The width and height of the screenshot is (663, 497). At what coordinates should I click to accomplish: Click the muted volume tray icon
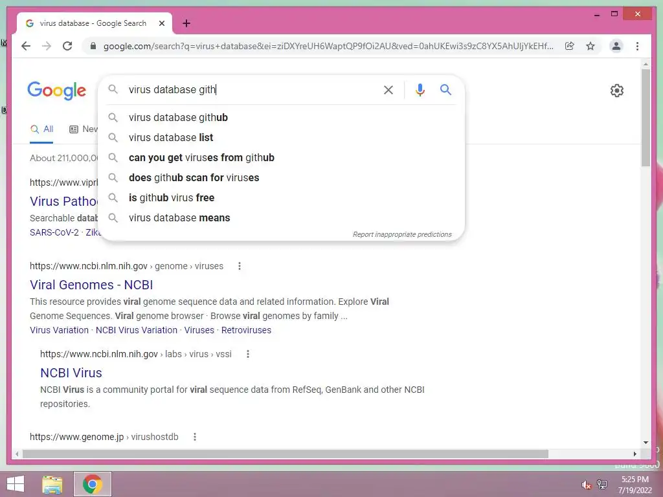(586, 485)
